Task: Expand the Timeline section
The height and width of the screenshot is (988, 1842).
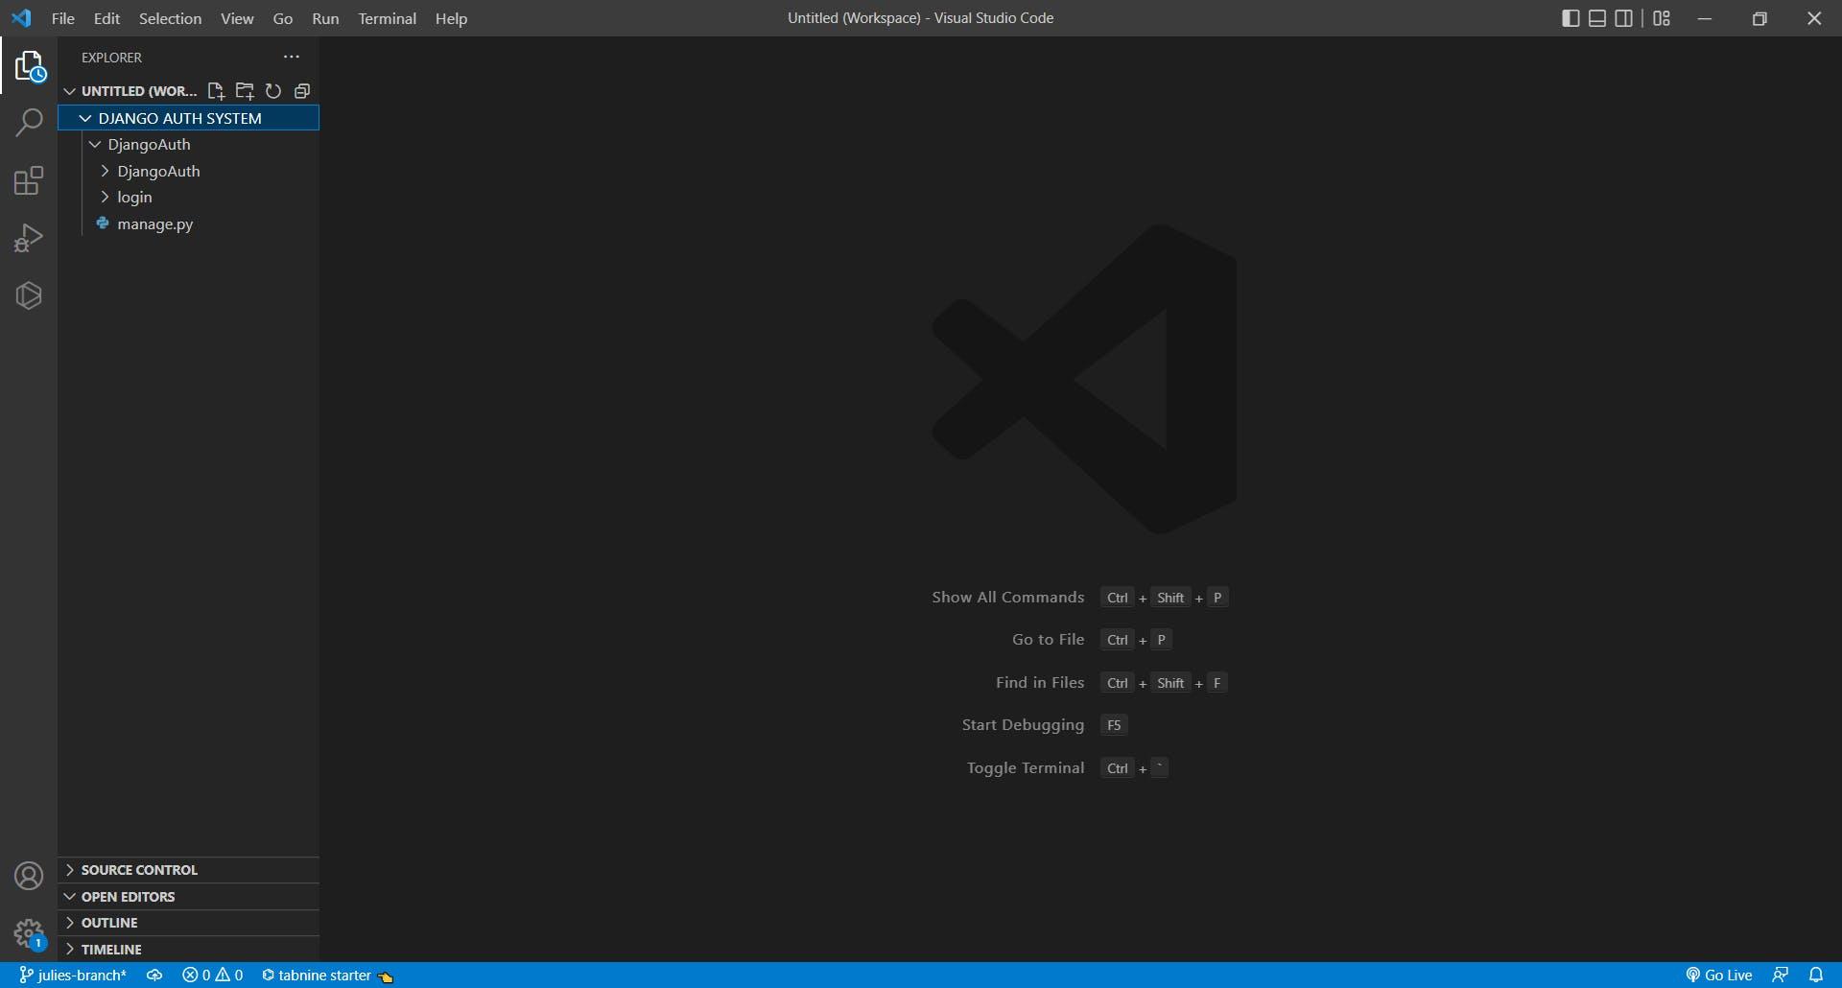Action: click(x=111, y=950)
